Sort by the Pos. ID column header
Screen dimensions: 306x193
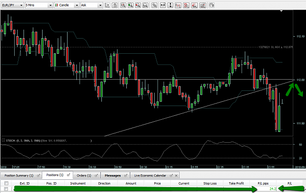(x=51, y=183)
